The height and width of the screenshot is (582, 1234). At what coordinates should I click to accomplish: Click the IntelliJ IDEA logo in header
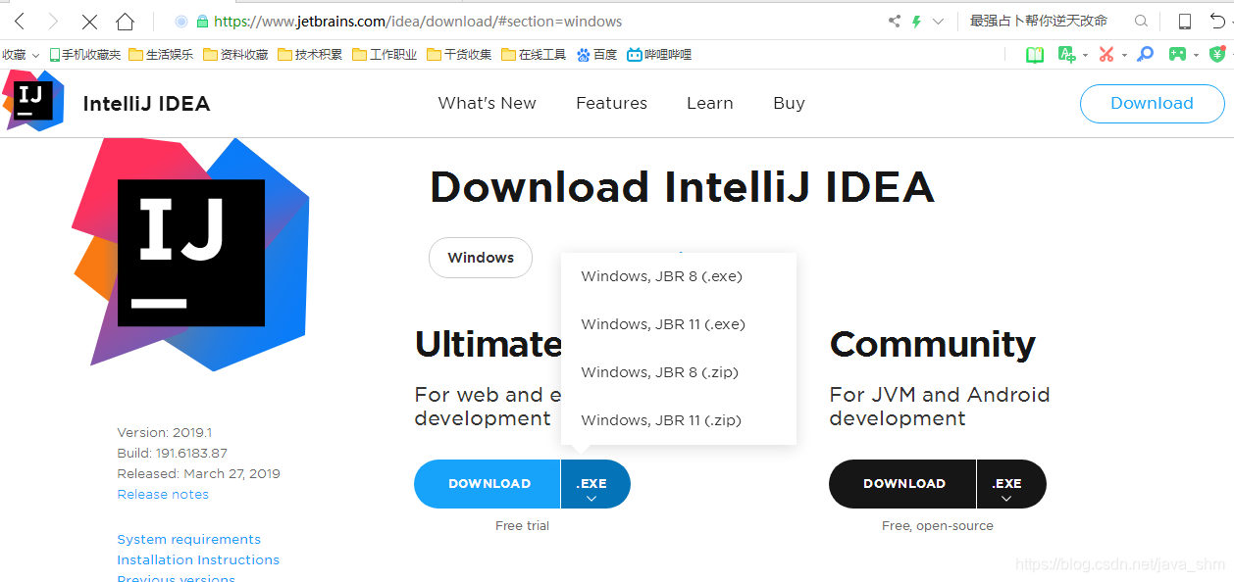point(33,100)
